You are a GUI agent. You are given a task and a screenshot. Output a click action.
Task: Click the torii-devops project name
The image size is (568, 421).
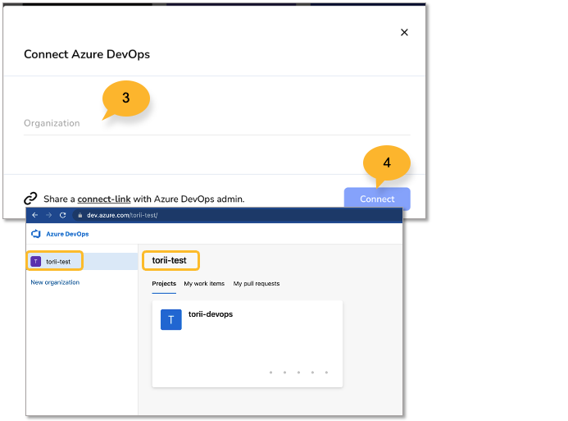[211, 314]
